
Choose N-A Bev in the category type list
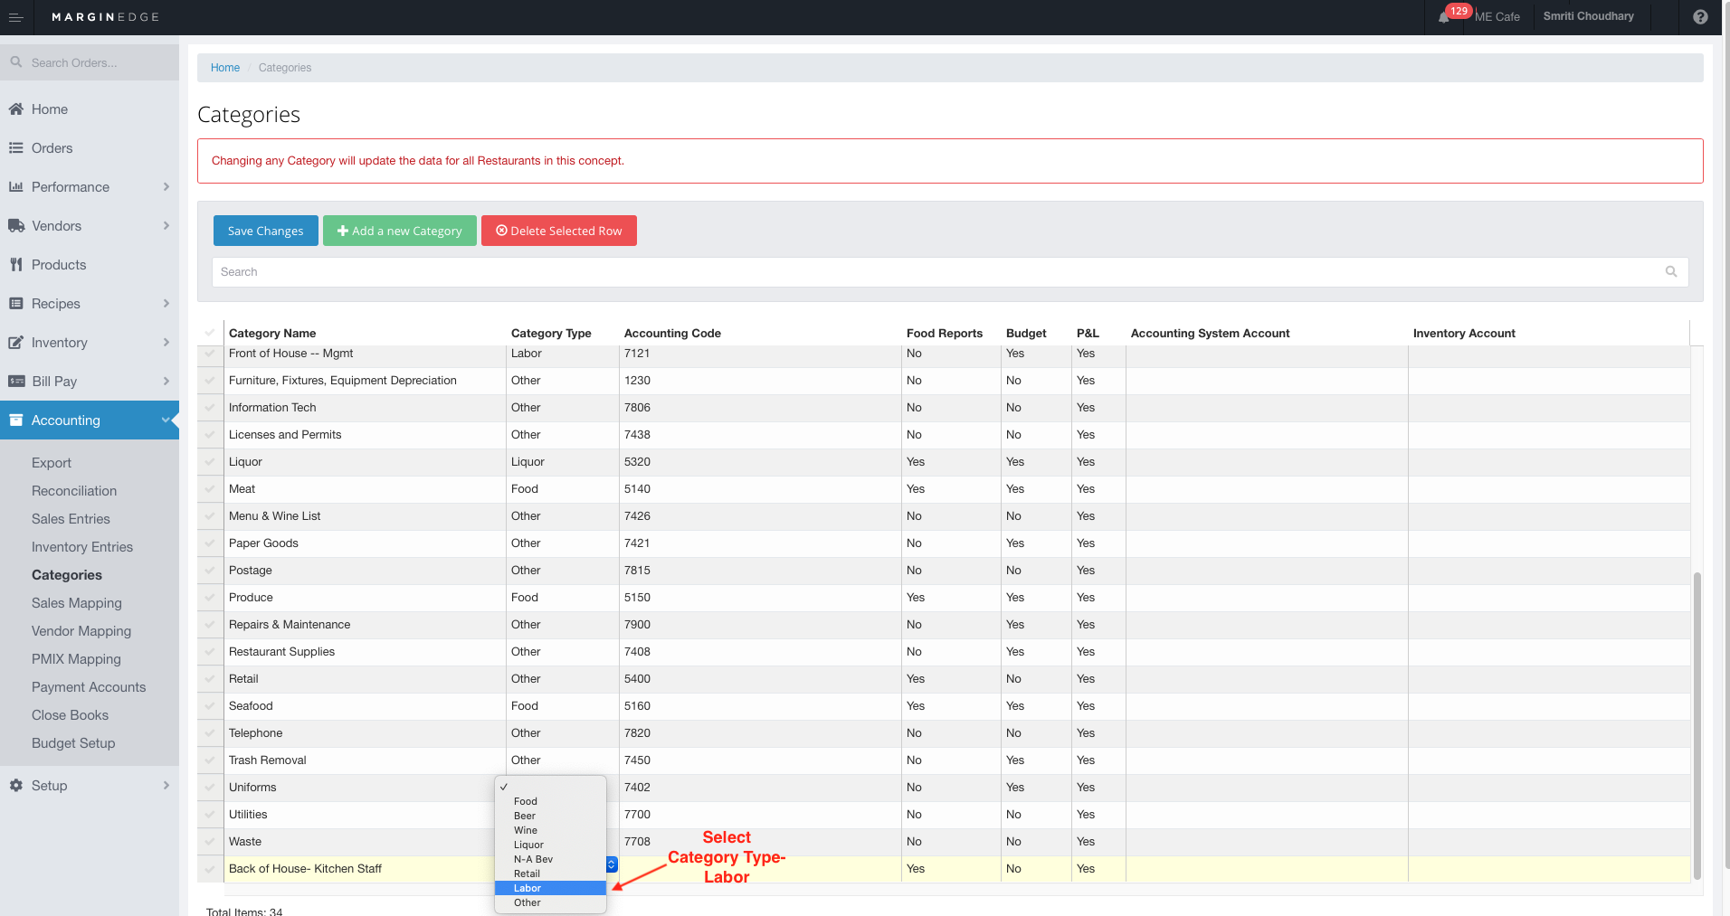[x=550, y=859]
